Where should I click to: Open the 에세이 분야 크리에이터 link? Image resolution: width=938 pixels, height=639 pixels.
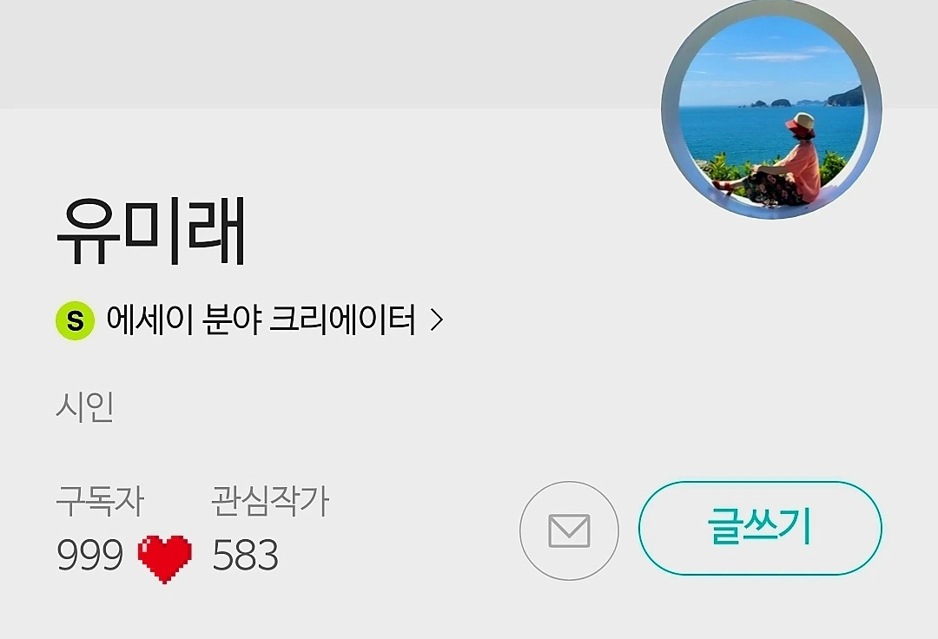(x=261, y=319)
